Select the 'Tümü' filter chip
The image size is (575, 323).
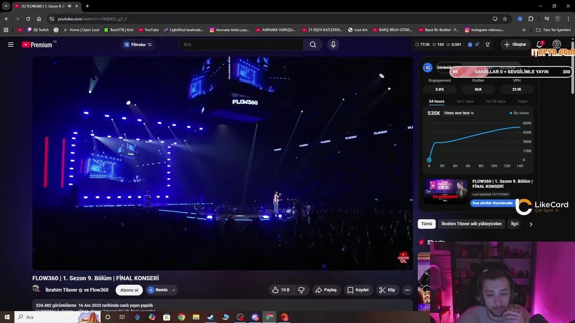[426, 224]
